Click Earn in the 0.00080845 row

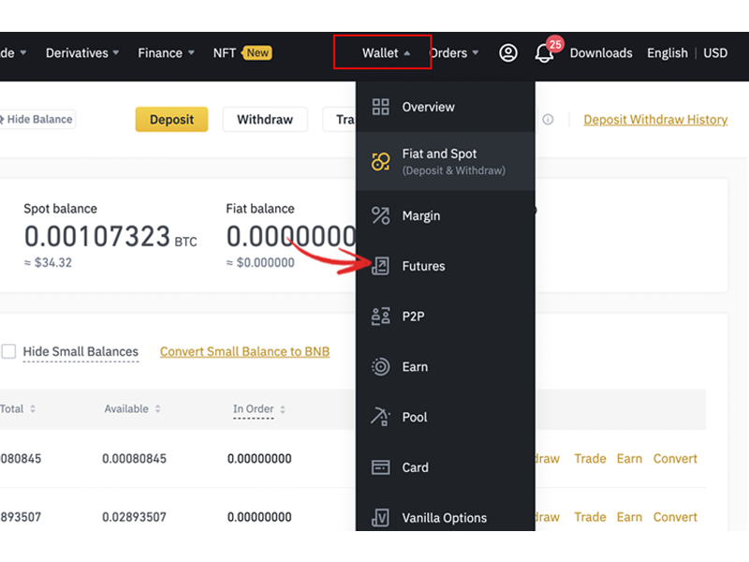(629, 459)
